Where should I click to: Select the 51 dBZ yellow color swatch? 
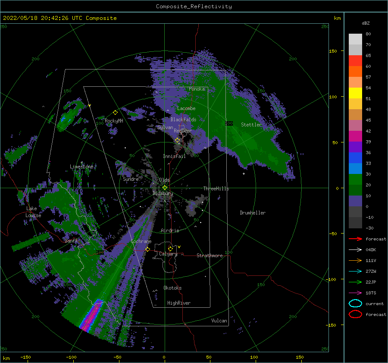[x=355, y=93]
